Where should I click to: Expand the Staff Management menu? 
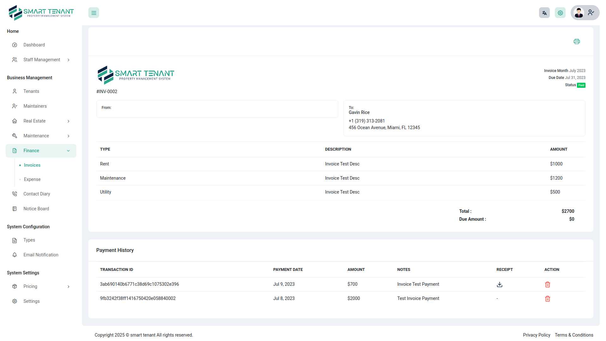pyautogui.click(x=41, y=60)
